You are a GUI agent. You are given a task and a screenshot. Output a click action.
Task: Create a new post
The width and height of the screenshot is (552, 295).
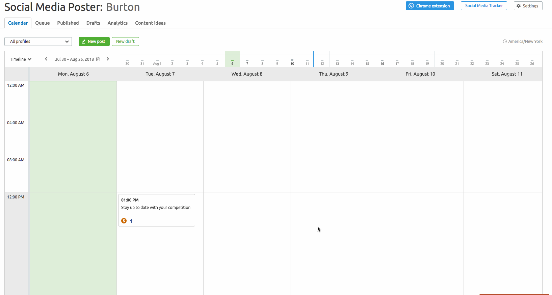click(x=94, y=42)
